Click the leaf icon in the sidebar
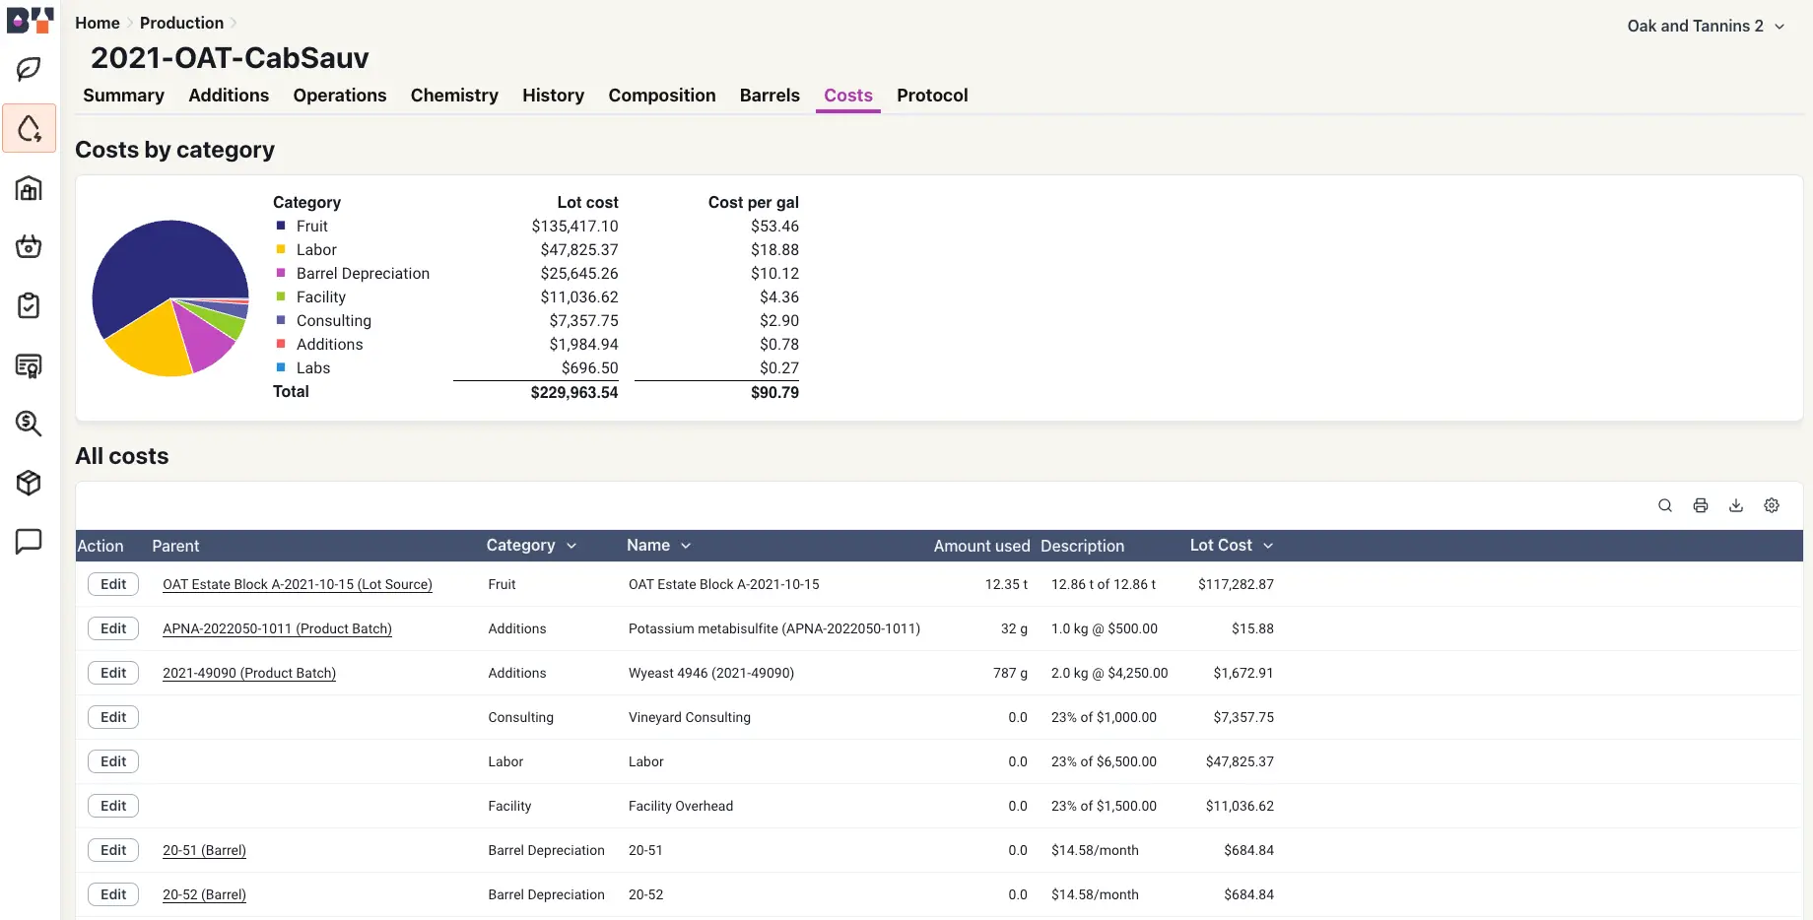Viewport: 1813px width, 920px height. pos(29,69)
